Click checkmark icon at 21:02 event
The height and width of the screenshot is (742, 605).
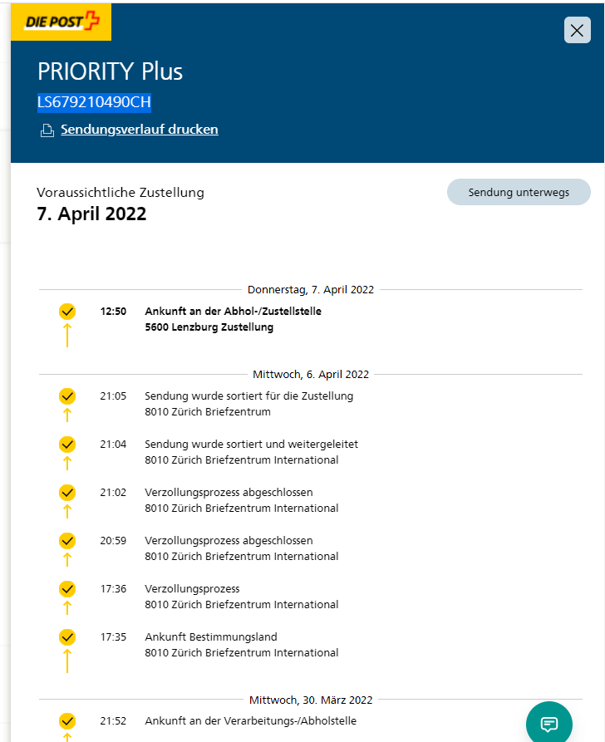(67, 493)
